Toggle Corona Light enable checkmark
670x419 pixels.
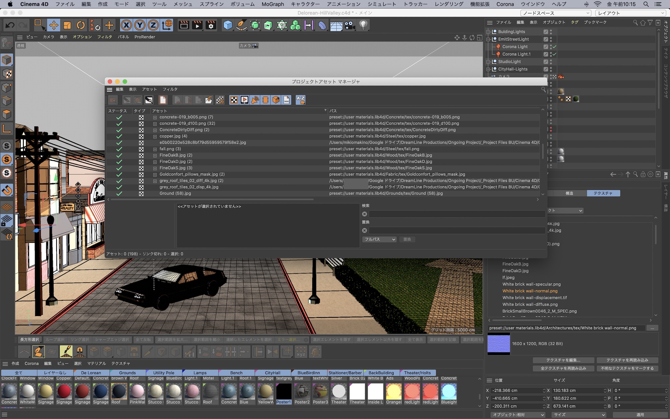(554, 47)
